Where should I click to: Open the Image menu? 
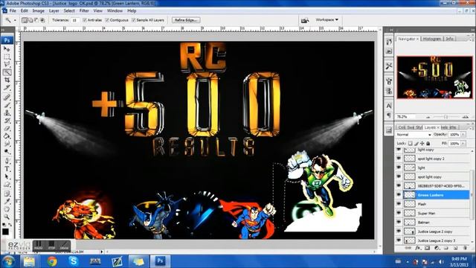tap(38, 10)
